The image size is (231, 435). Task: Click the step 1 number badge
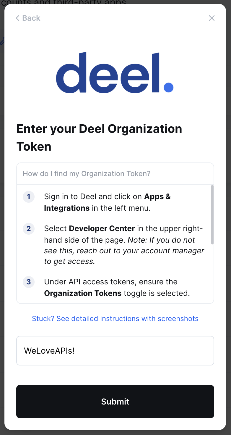(29, 197)
